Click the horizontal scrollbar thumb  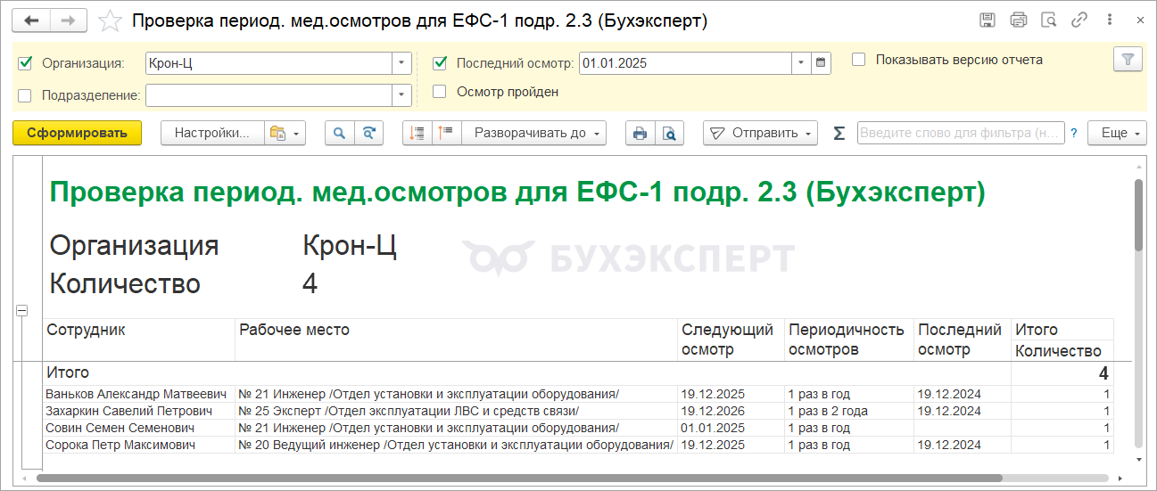(x=519, y=479)
